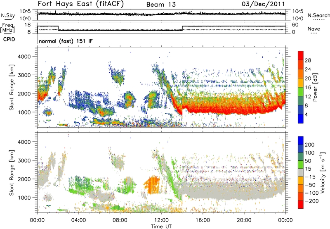Click the '28' value on power scale
Viewport: 330px width, 229px height.
coord(308,60)
